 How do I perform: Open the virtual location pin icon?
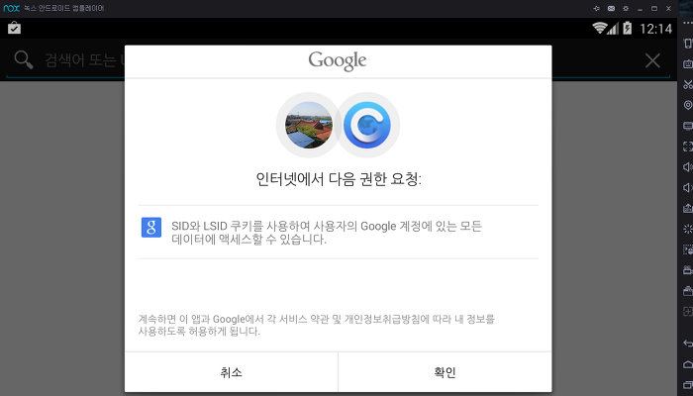(688, 105)
